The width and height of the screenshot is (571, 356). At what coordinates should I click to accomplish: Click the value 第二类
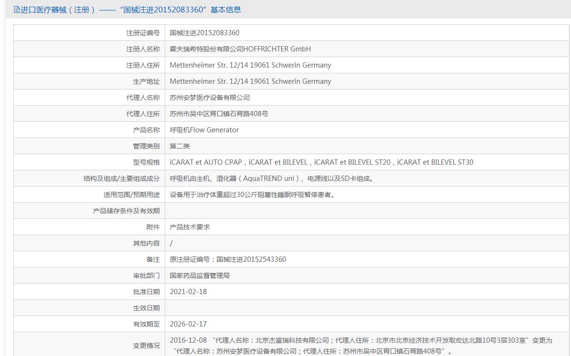point(180,146)
